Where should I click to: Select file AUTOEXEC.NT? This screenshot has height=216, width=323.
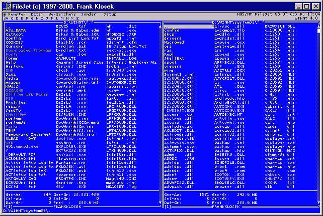click(x=228, y=114)
